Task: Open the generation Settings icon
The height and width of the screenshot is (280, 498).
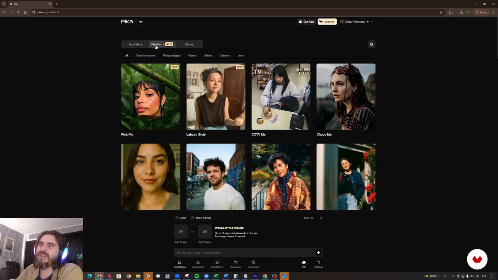Action: point(318,264)
